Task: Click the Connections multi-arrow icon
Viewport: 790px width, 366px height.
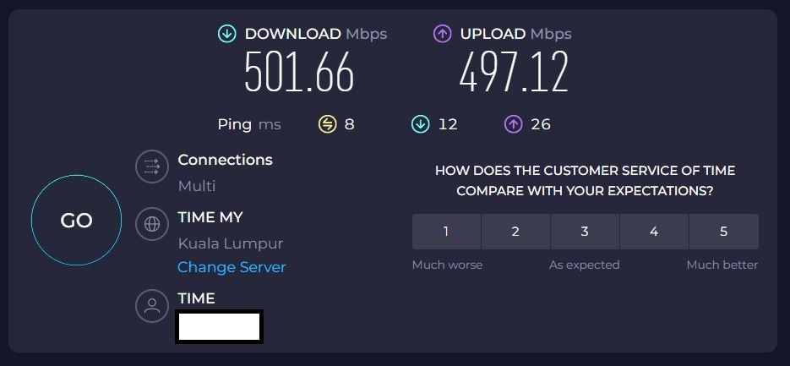Action: 151,167
